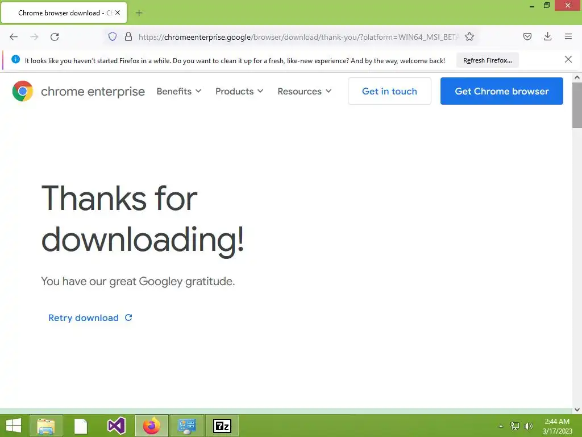Viewport: 582px width, 437px height.
Task: Open the Firefox application menu
Action: [x=568, y=36]
